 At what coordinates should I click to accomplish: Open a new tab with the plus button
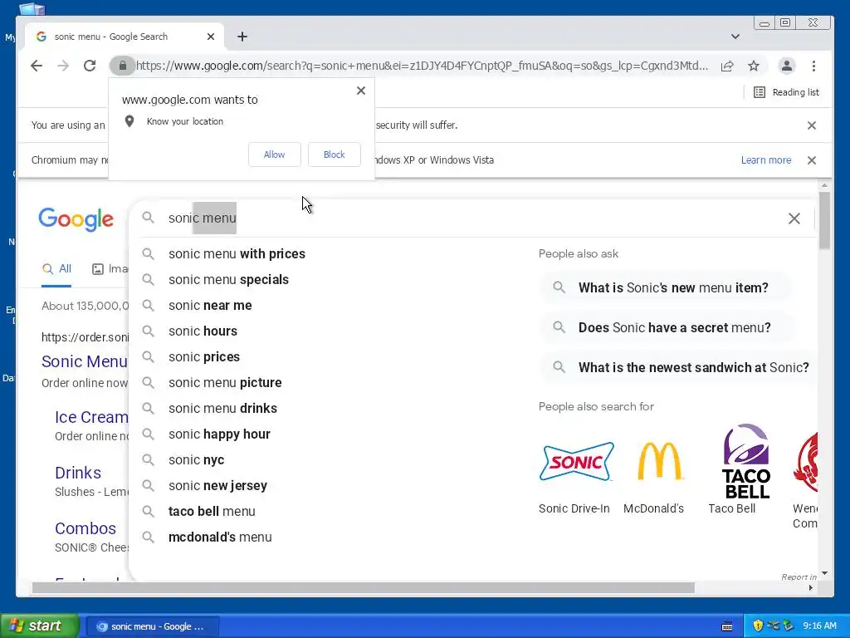click(242, 37)
